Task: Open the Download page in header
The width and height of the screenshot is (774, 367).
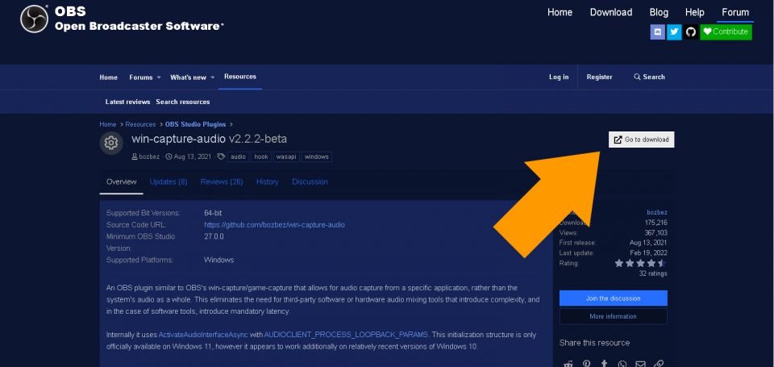Action: click(611, 12)
